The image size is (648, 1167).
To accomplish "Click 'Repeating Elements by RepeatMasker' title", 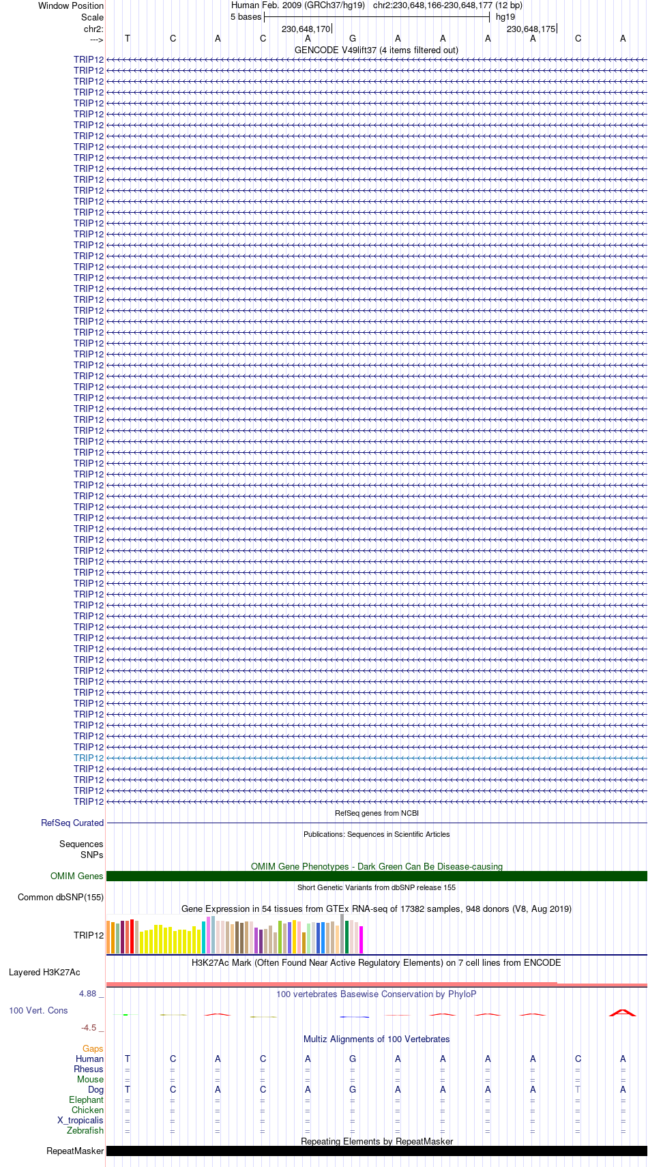I will 377,1142.
